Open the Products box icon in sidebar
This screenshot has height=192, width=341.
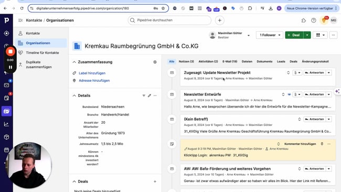click(x=6, y=137)
